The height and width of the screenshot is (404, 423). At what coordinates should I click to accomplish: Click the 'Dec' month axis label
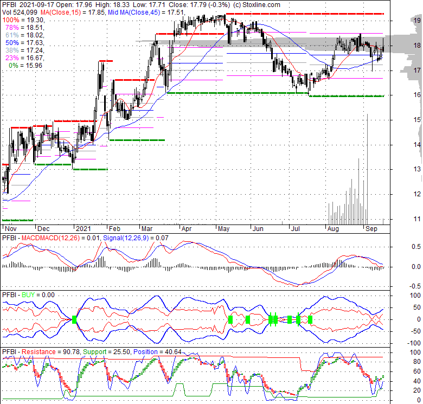click(43, 229)
